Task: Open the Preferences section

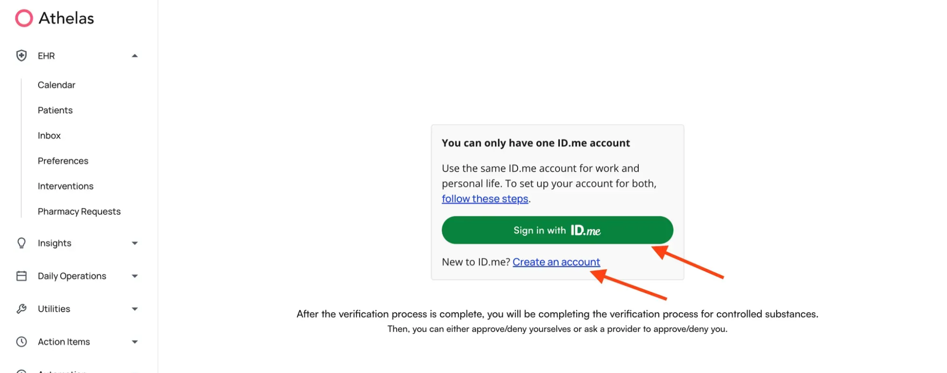Action: pyautogui.click(x=63, y=161)
